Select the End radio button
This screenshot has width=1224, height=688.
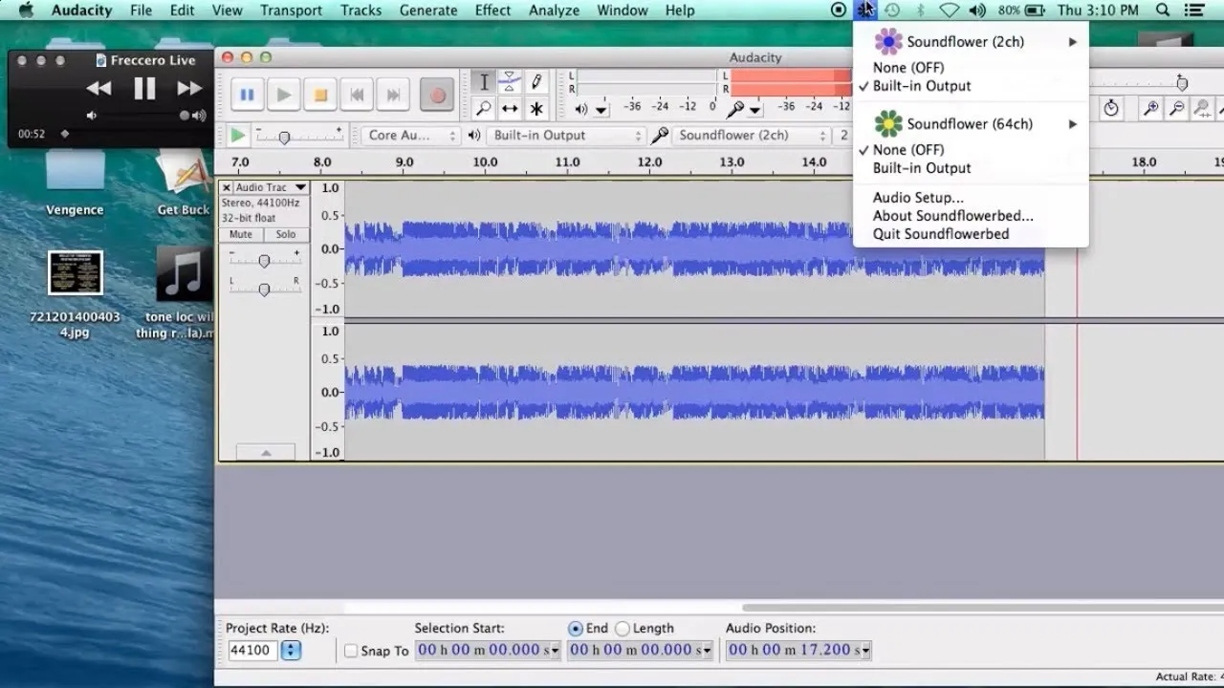pyautogui.click(x=576, y=629)
